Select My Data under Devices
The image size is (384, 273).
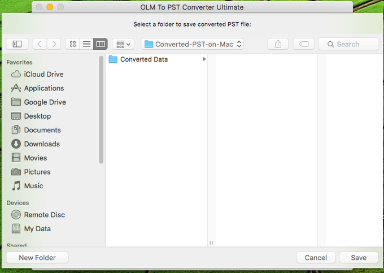point(31,229)
